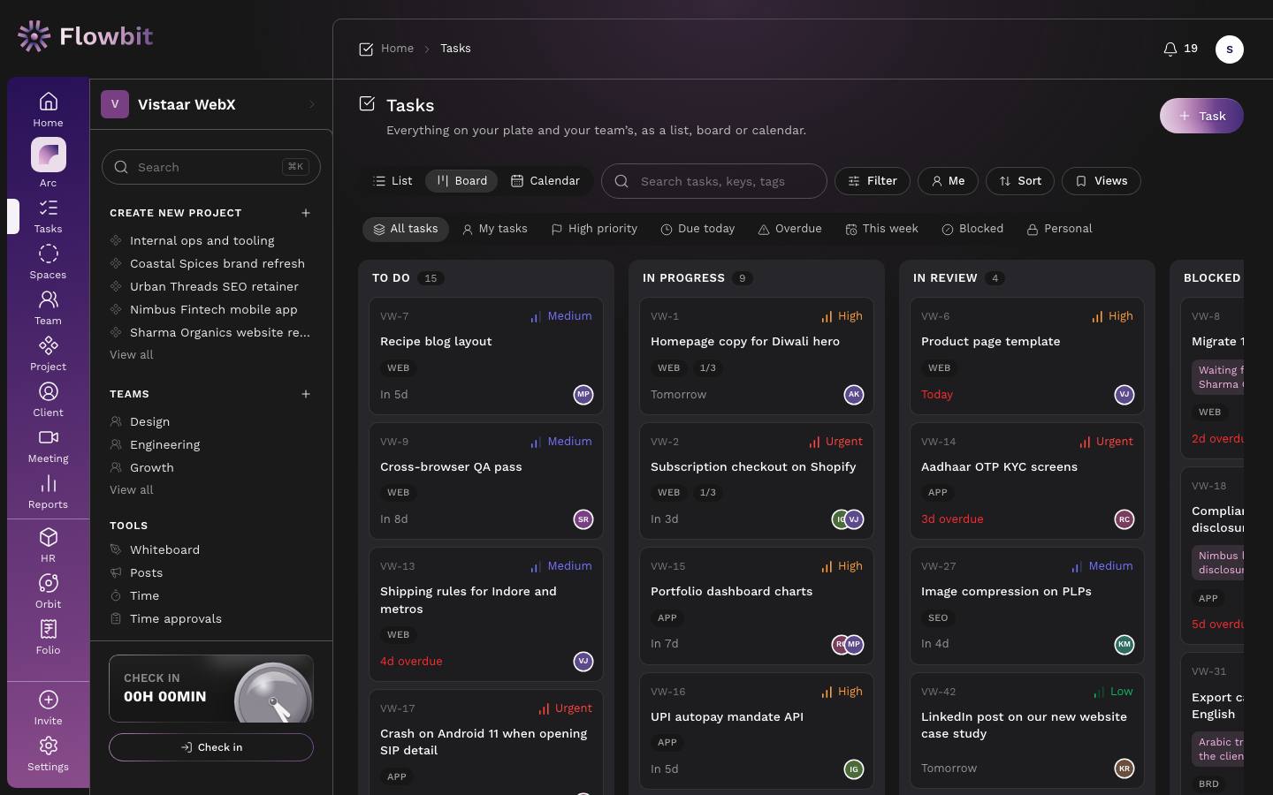This screenshot has width=1273, height=795.
Task: Open the Views dropdown
Action: 1101,181
